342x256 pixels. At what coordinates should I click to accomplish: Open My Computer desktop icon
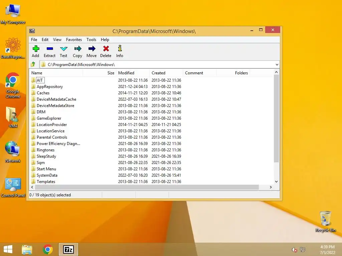[x=13, y=14]
